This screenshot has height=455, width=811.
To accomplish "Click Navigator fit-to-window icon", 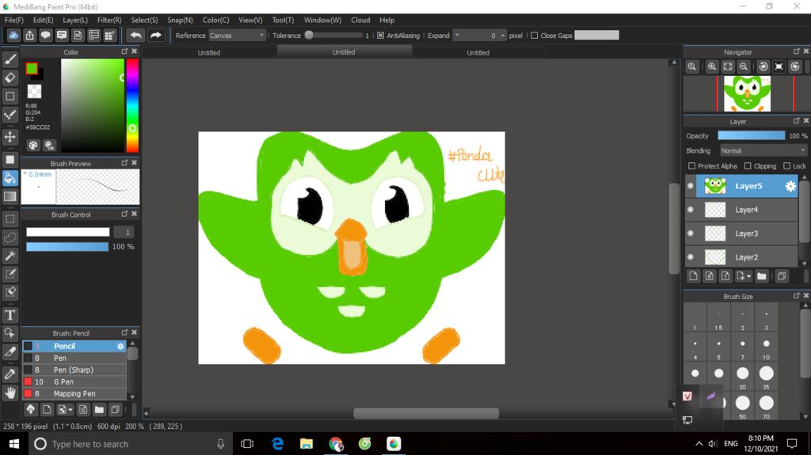I will coord(728,66).
